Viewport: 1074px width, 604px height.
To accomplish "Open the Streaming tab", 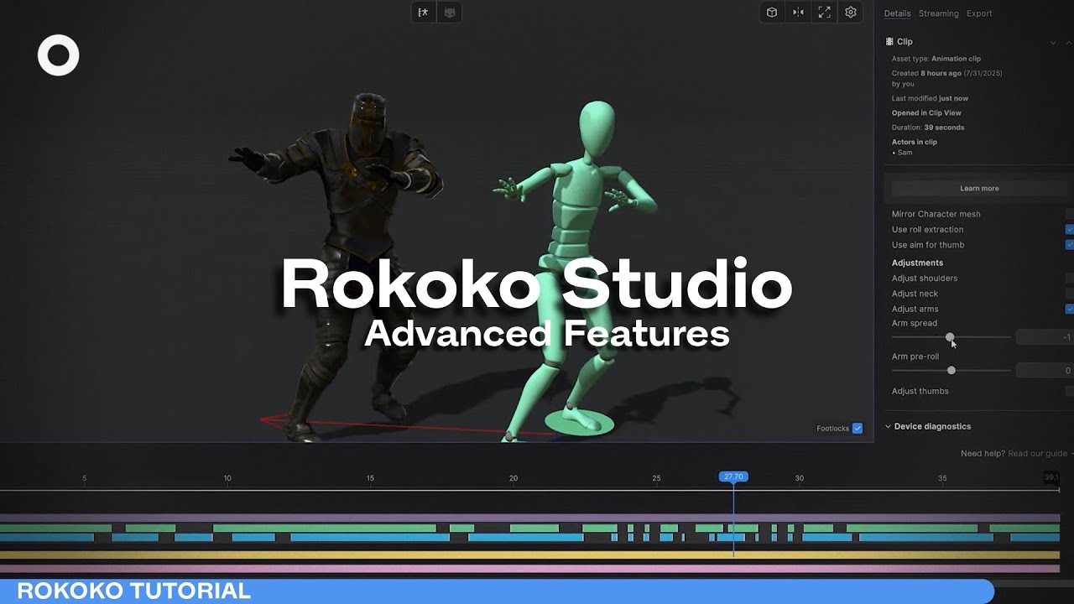I will (938, 13).
